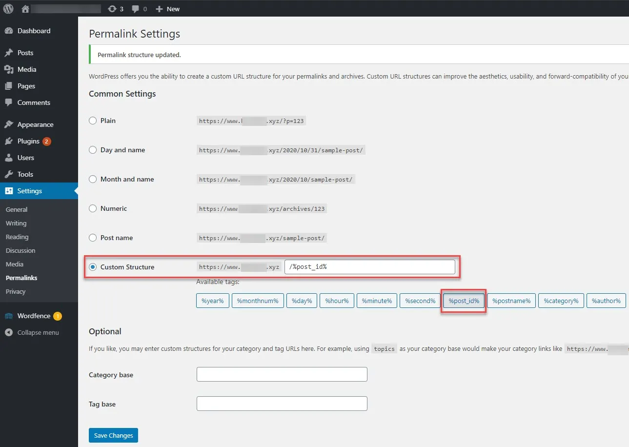Focus the Custom Structure text field
The width and height of the screenshot is (629, 447).
(370, 267)
